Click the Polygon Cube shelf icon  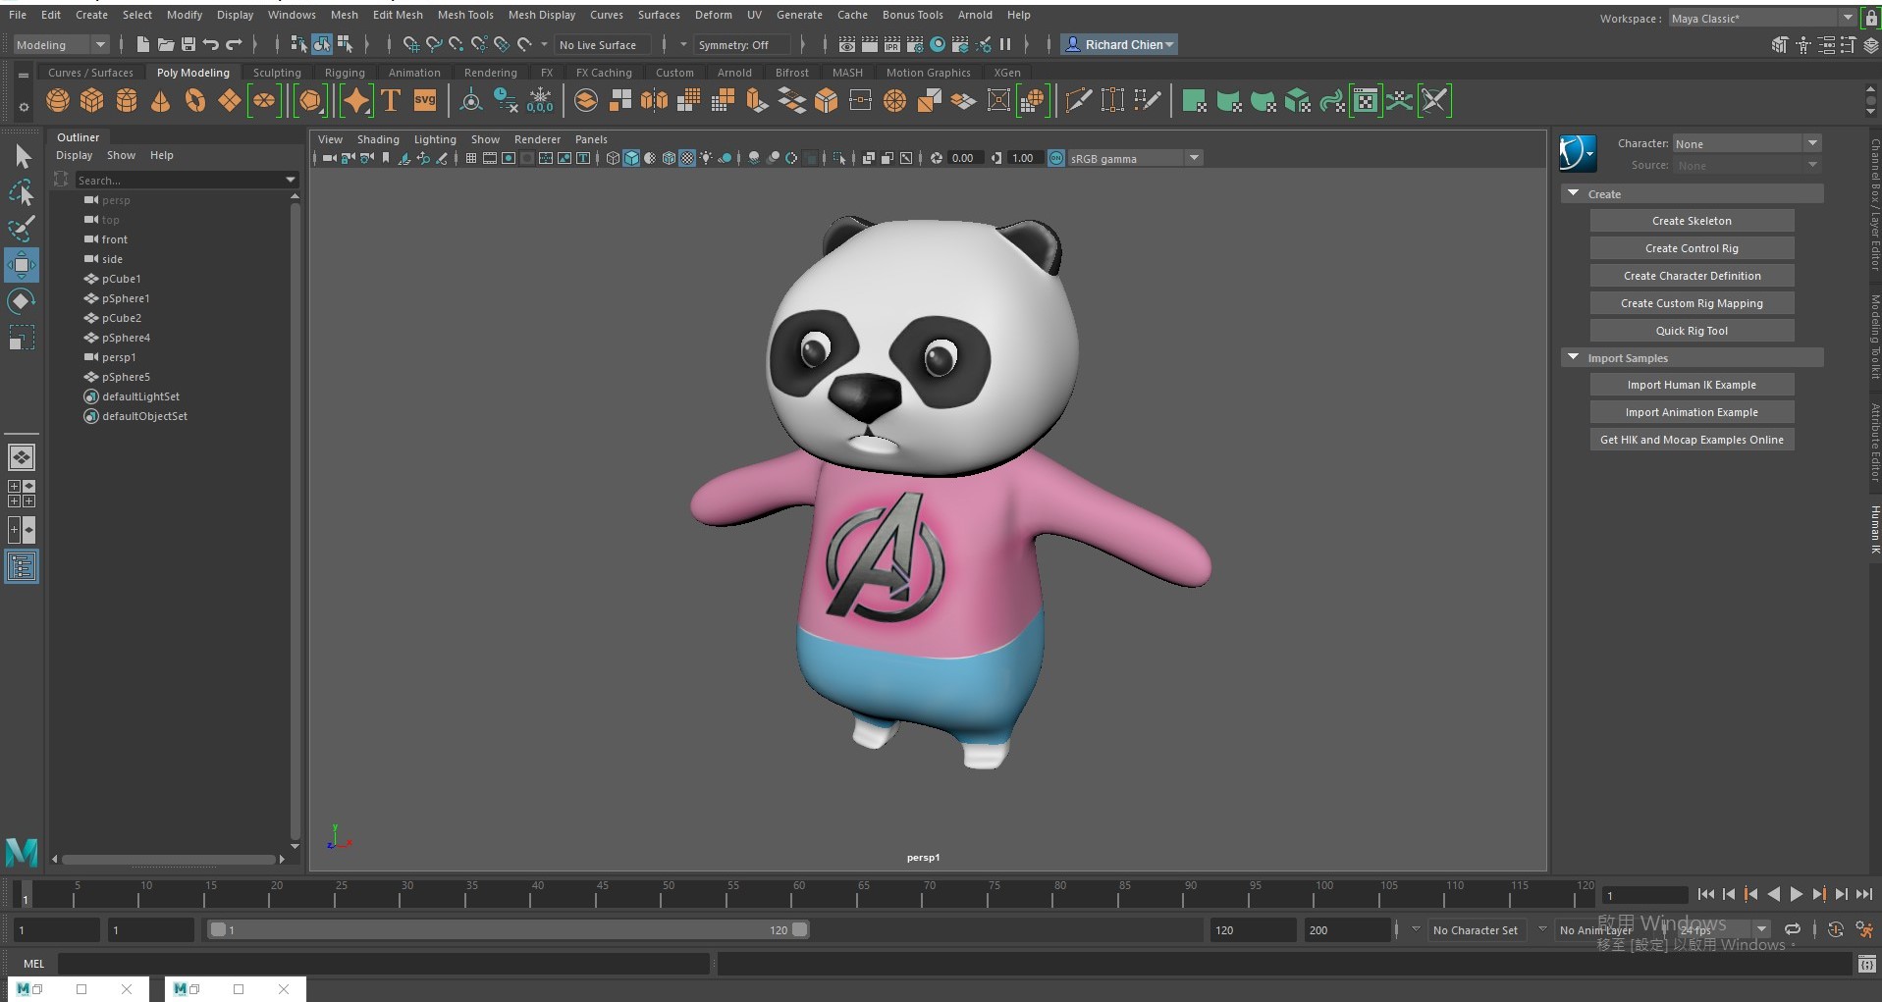click(92, 101)
